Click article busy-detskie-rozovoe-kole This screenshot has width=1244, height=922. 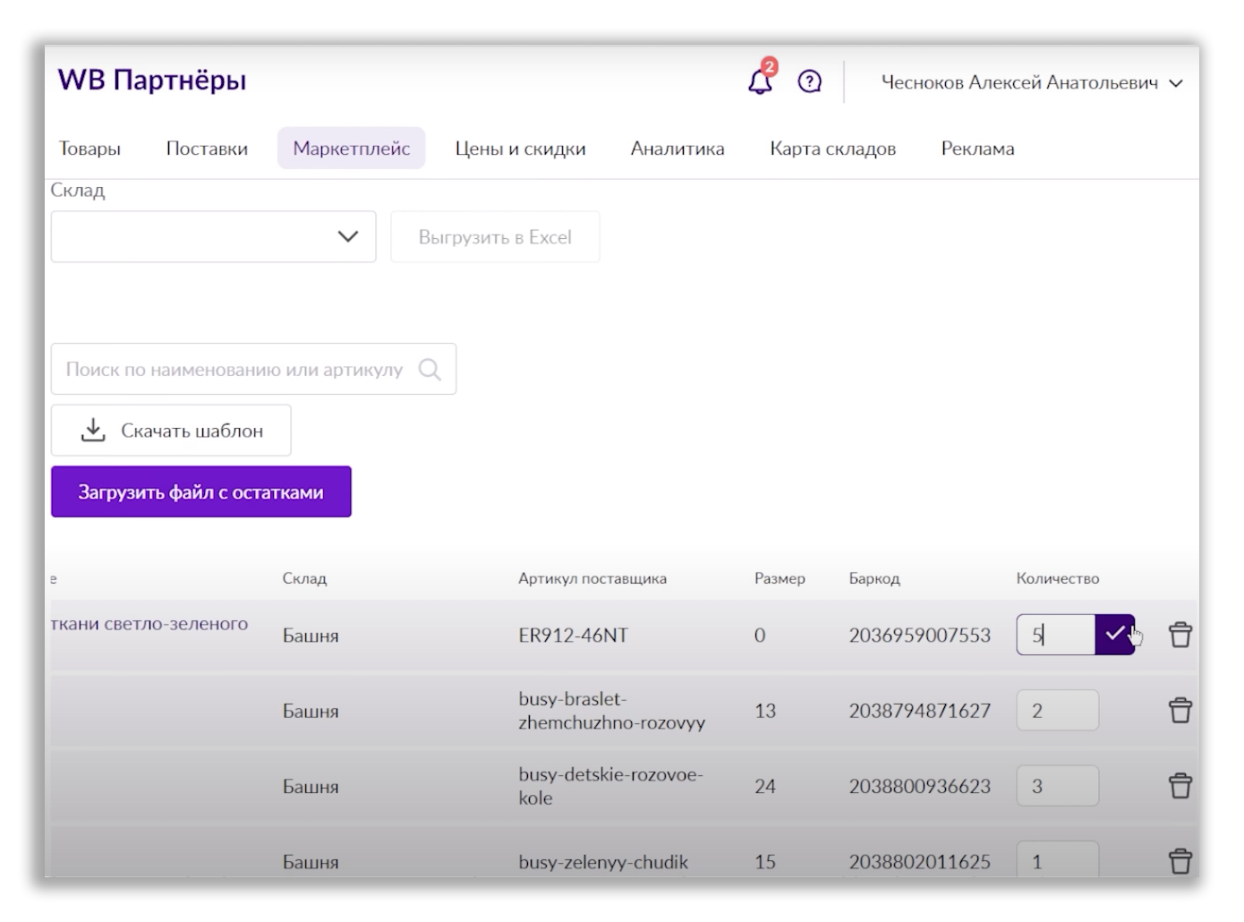610,785
